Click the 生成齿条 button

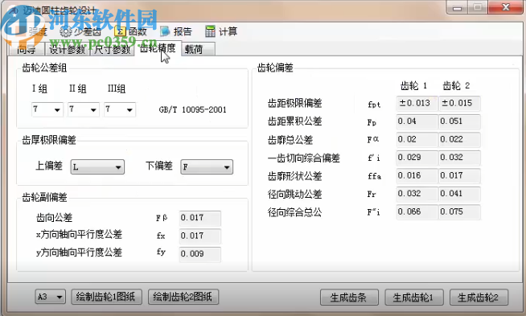(349, 298)
